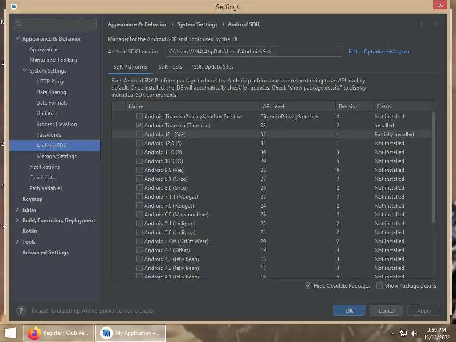Click the SDK table vertical scrollbar

433,167
